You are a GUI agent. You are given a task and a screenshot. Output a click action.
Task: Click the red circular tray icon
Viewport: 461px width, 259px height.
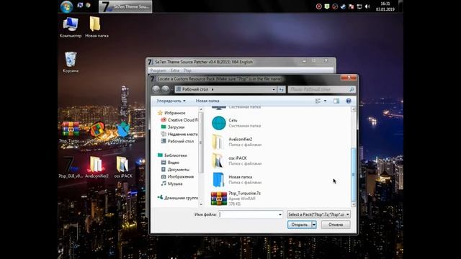pos(318,6)
